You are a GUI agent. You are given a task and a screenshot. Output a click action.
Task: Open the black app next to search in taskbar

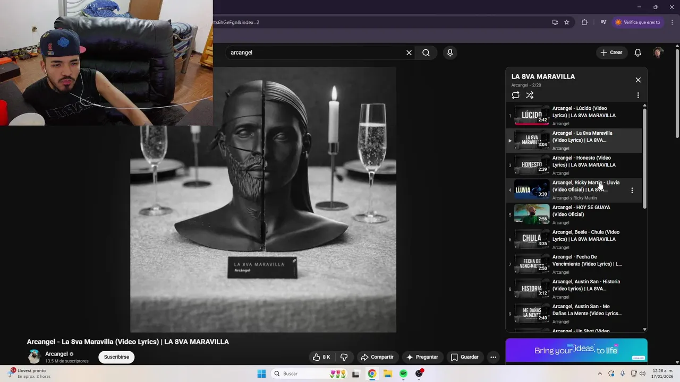pyautogui.click(x=356, y=374)
